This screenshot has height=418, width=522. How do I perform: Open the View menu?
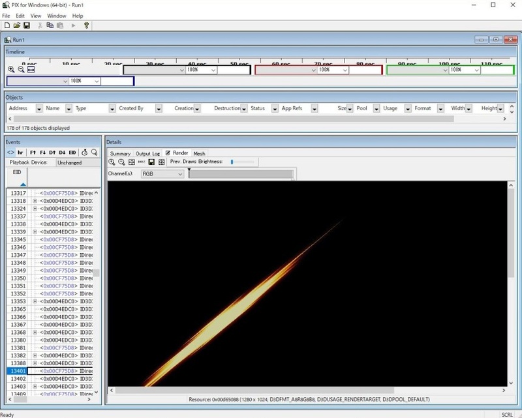click(x=36, y=16)
